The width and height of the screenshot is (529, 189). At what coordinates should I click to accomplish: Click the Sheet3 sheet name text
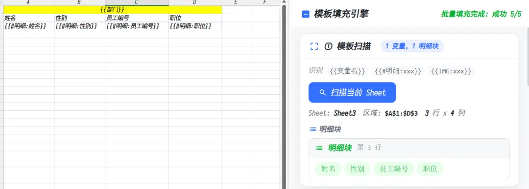coord(345,113)
